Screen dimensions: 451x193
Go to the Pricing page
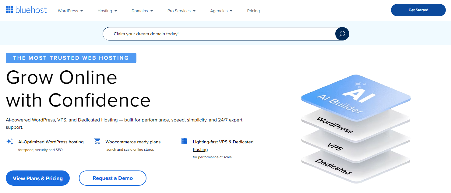click(x=253, y=11)
